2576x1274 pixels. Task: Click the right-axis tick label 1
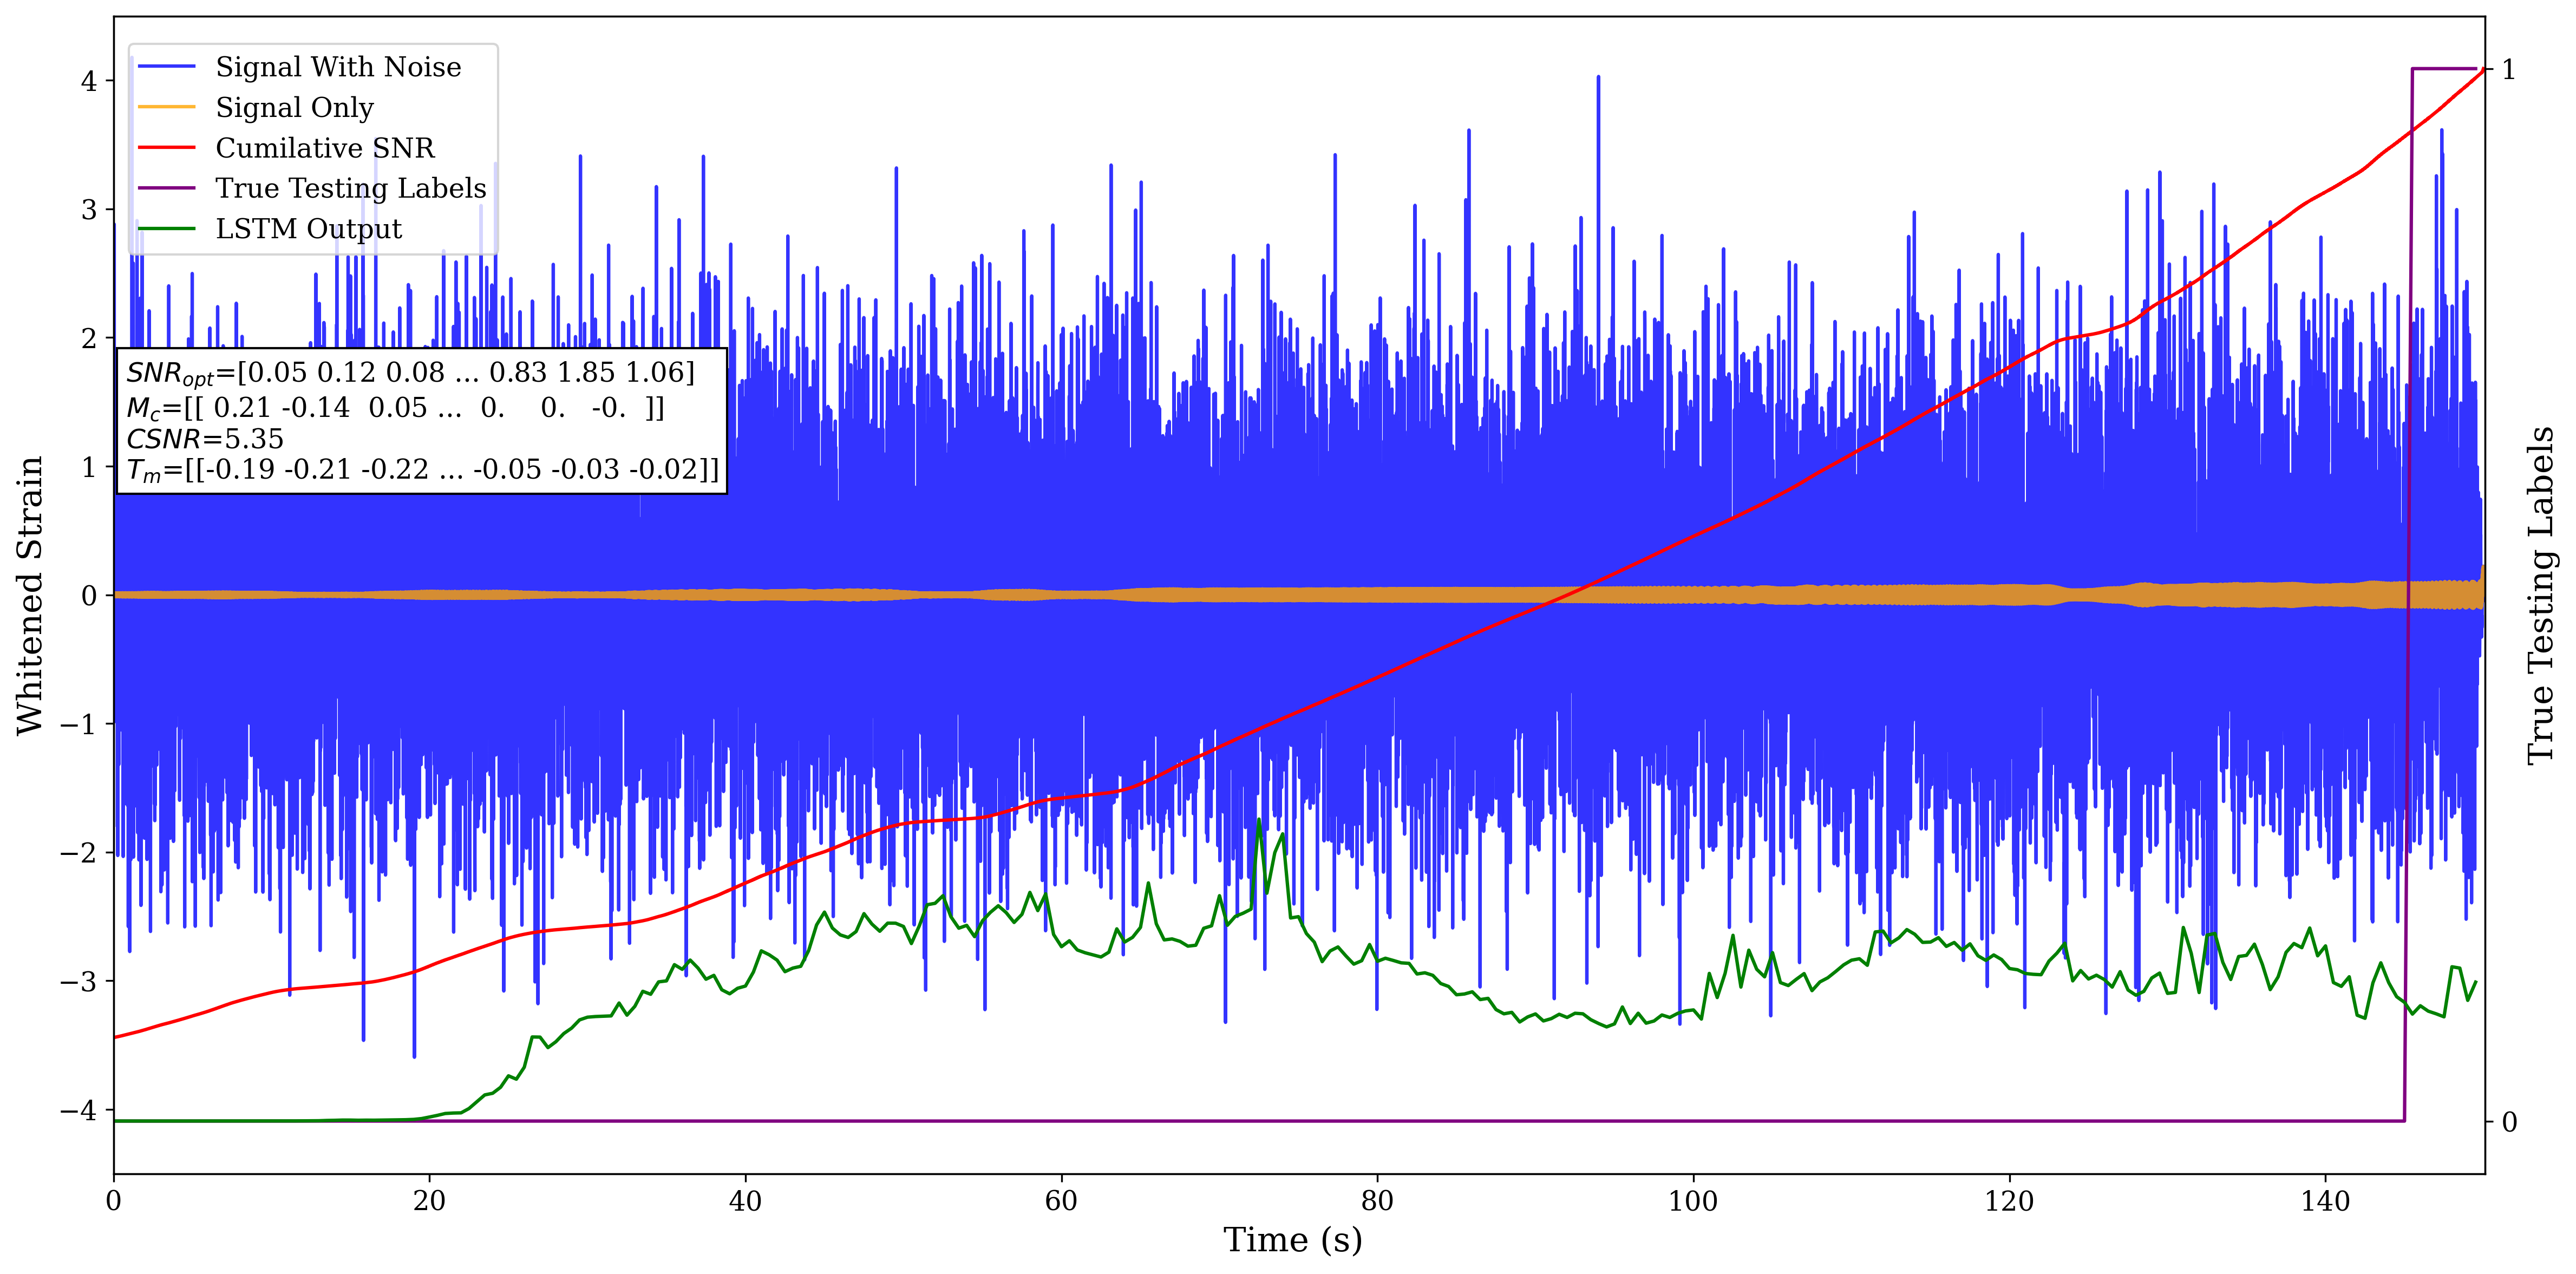[2508, 70]
